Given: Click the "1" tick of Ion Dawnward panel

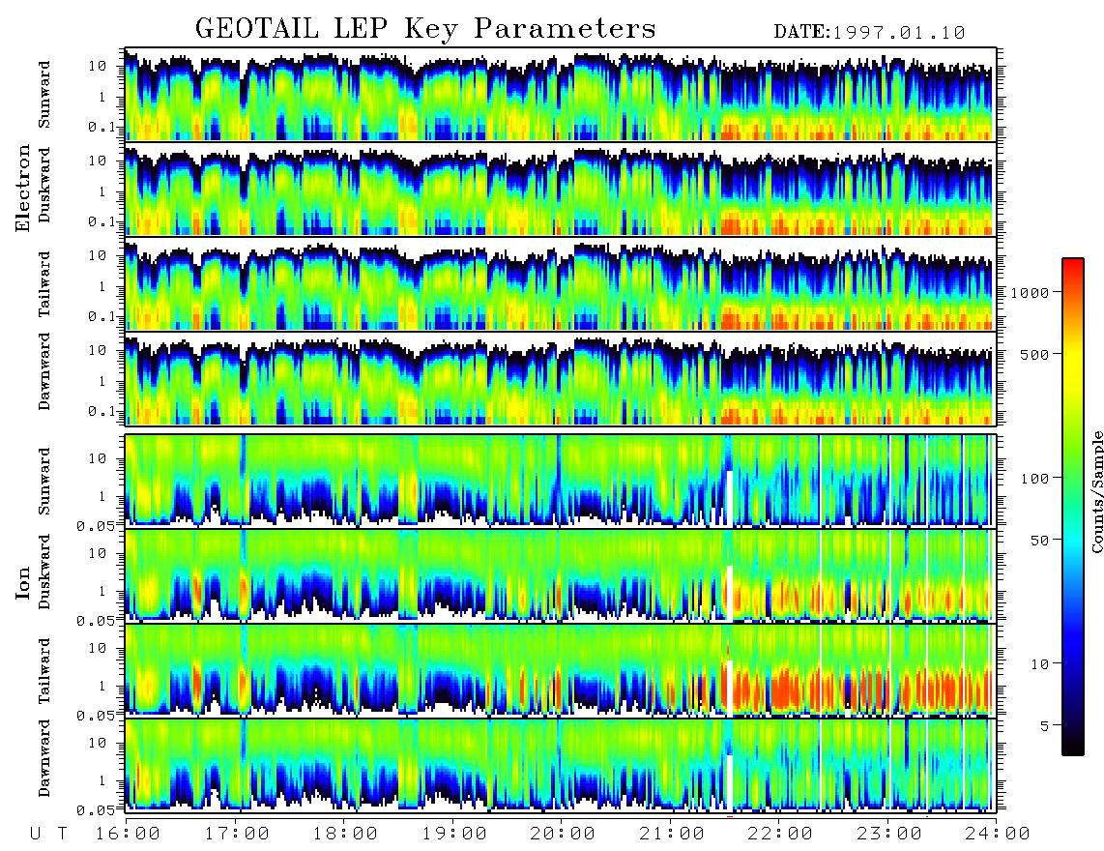Looking at the screenshot, I should 102,780.
